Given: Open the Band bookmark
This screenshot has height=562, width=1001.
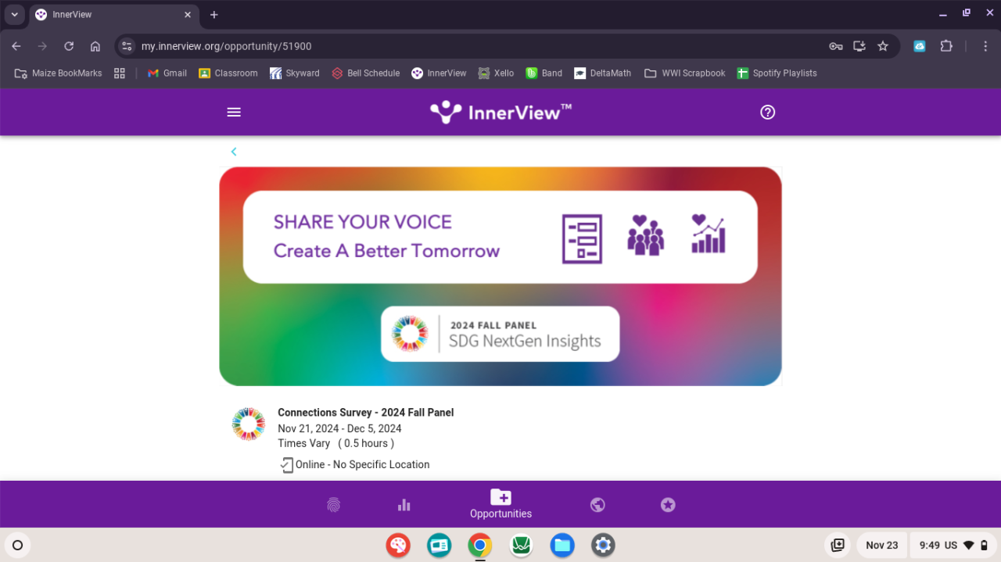Looking at the screenshot, I should [x=544, y=73].
